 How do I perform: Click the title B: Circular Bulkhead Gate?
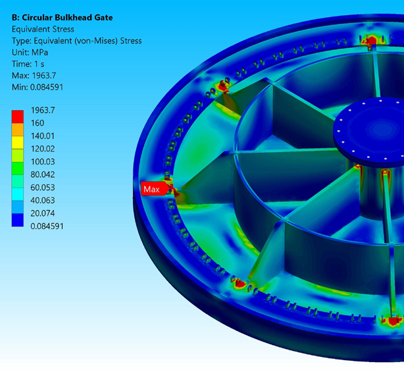pyautogui.click(x=62, y=18)
